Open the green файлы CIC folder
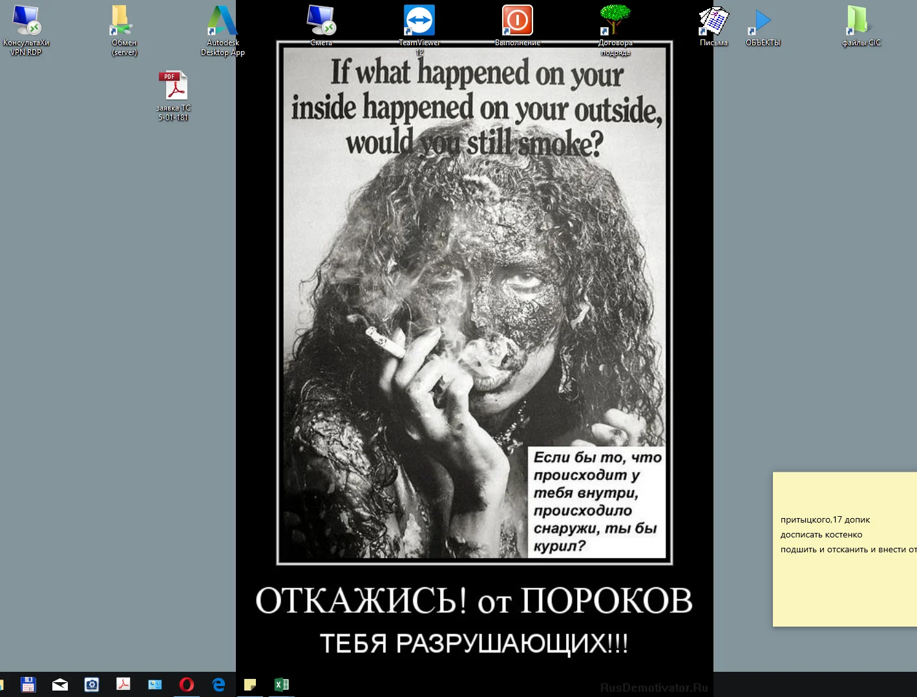Image resolution: width=917 pixels, height=697 pixels. coord(860,21)
